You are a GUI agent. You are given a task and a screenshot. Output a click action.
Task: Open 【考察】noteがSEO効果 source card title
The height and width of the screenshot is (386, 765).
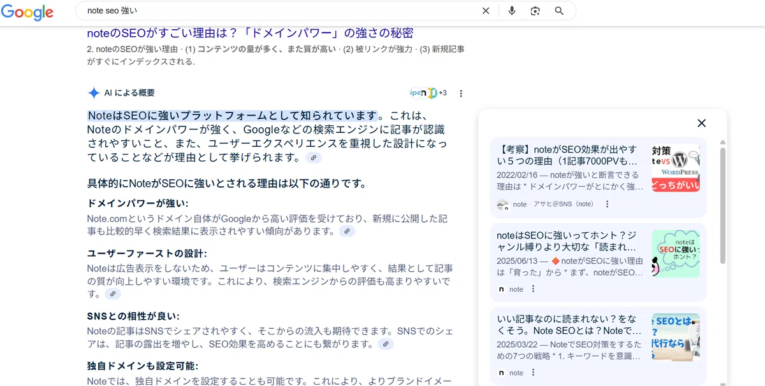(x=567, y=156)
